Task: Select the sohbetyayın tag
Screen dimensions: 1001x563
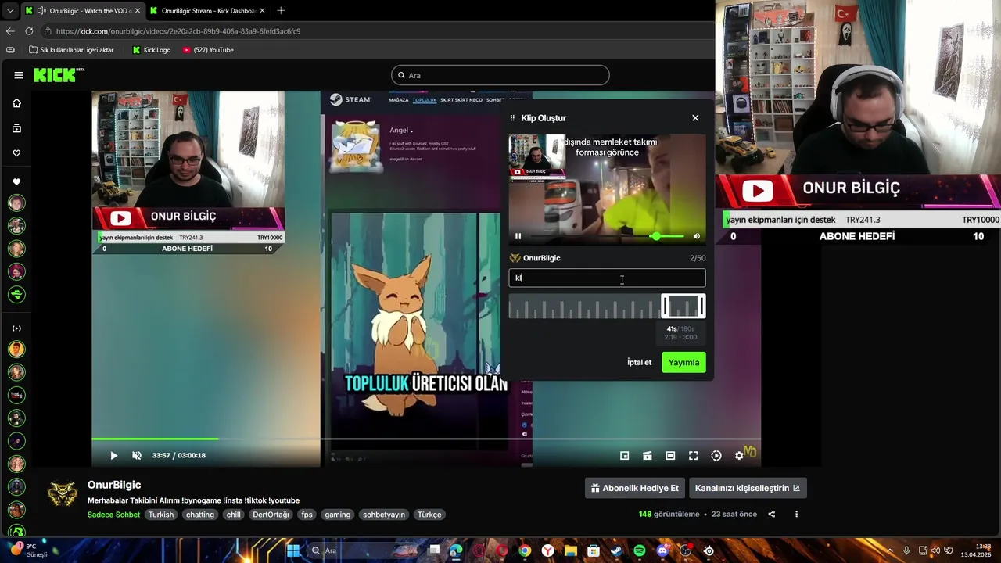Action: [x=384, y=515]
